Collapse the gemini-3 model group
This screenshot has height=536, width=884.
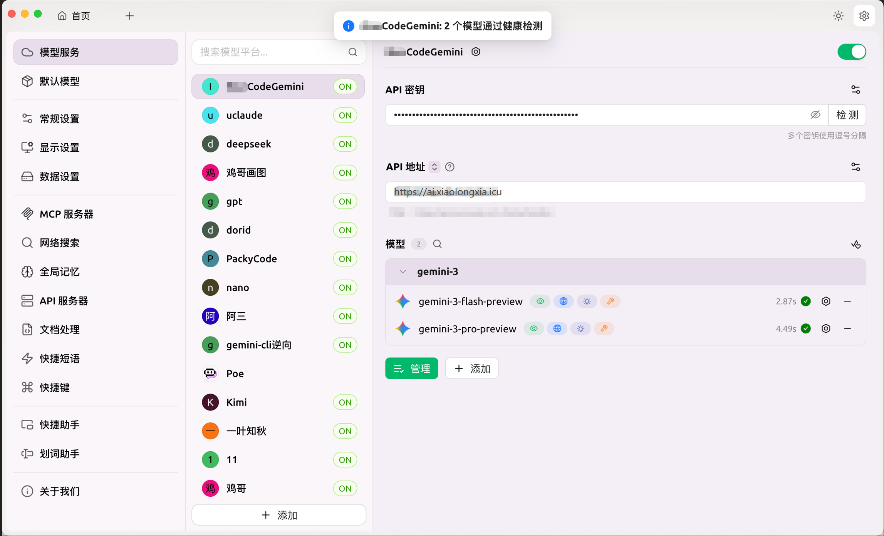coord(403,271)
